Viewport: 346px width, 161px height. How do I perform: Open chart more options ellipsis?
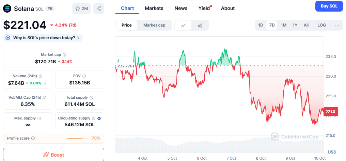(337, 25)
